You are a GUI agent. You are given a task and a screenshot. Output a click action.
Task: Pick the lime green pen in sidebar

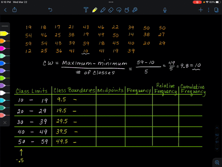[5, 78]
